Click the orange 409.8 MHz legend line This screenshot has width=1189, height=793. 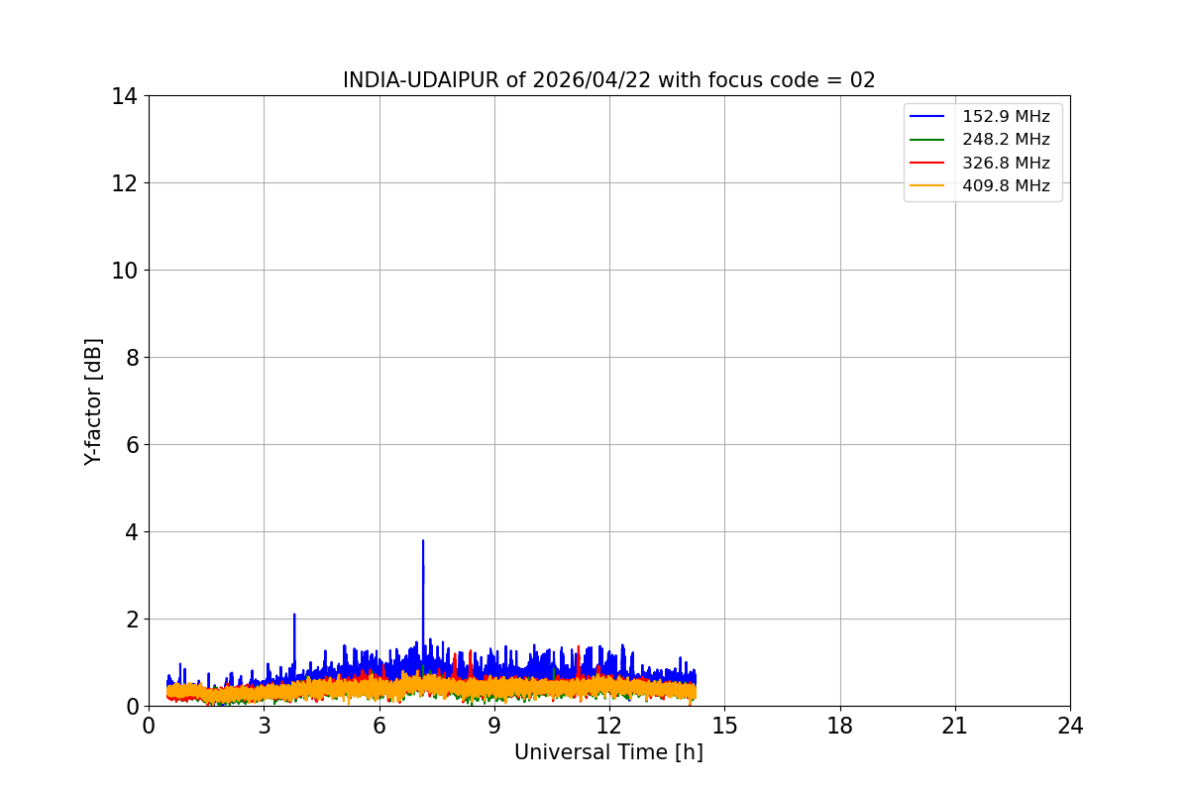coord(927,185)
